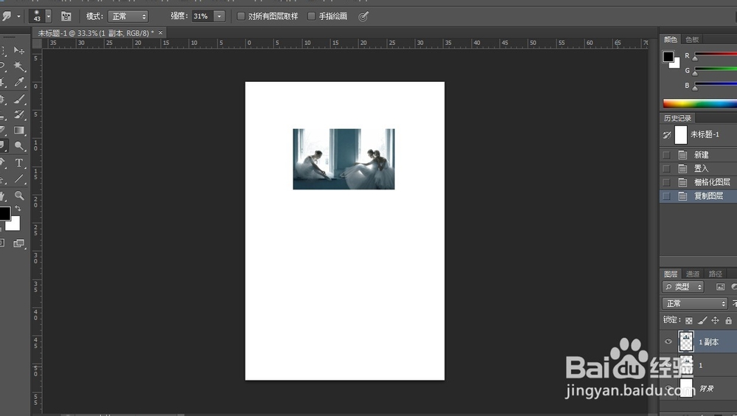Screen dimensions: 737x416
Task: Select the Line shape tool
Action: [x=19, y=178]
